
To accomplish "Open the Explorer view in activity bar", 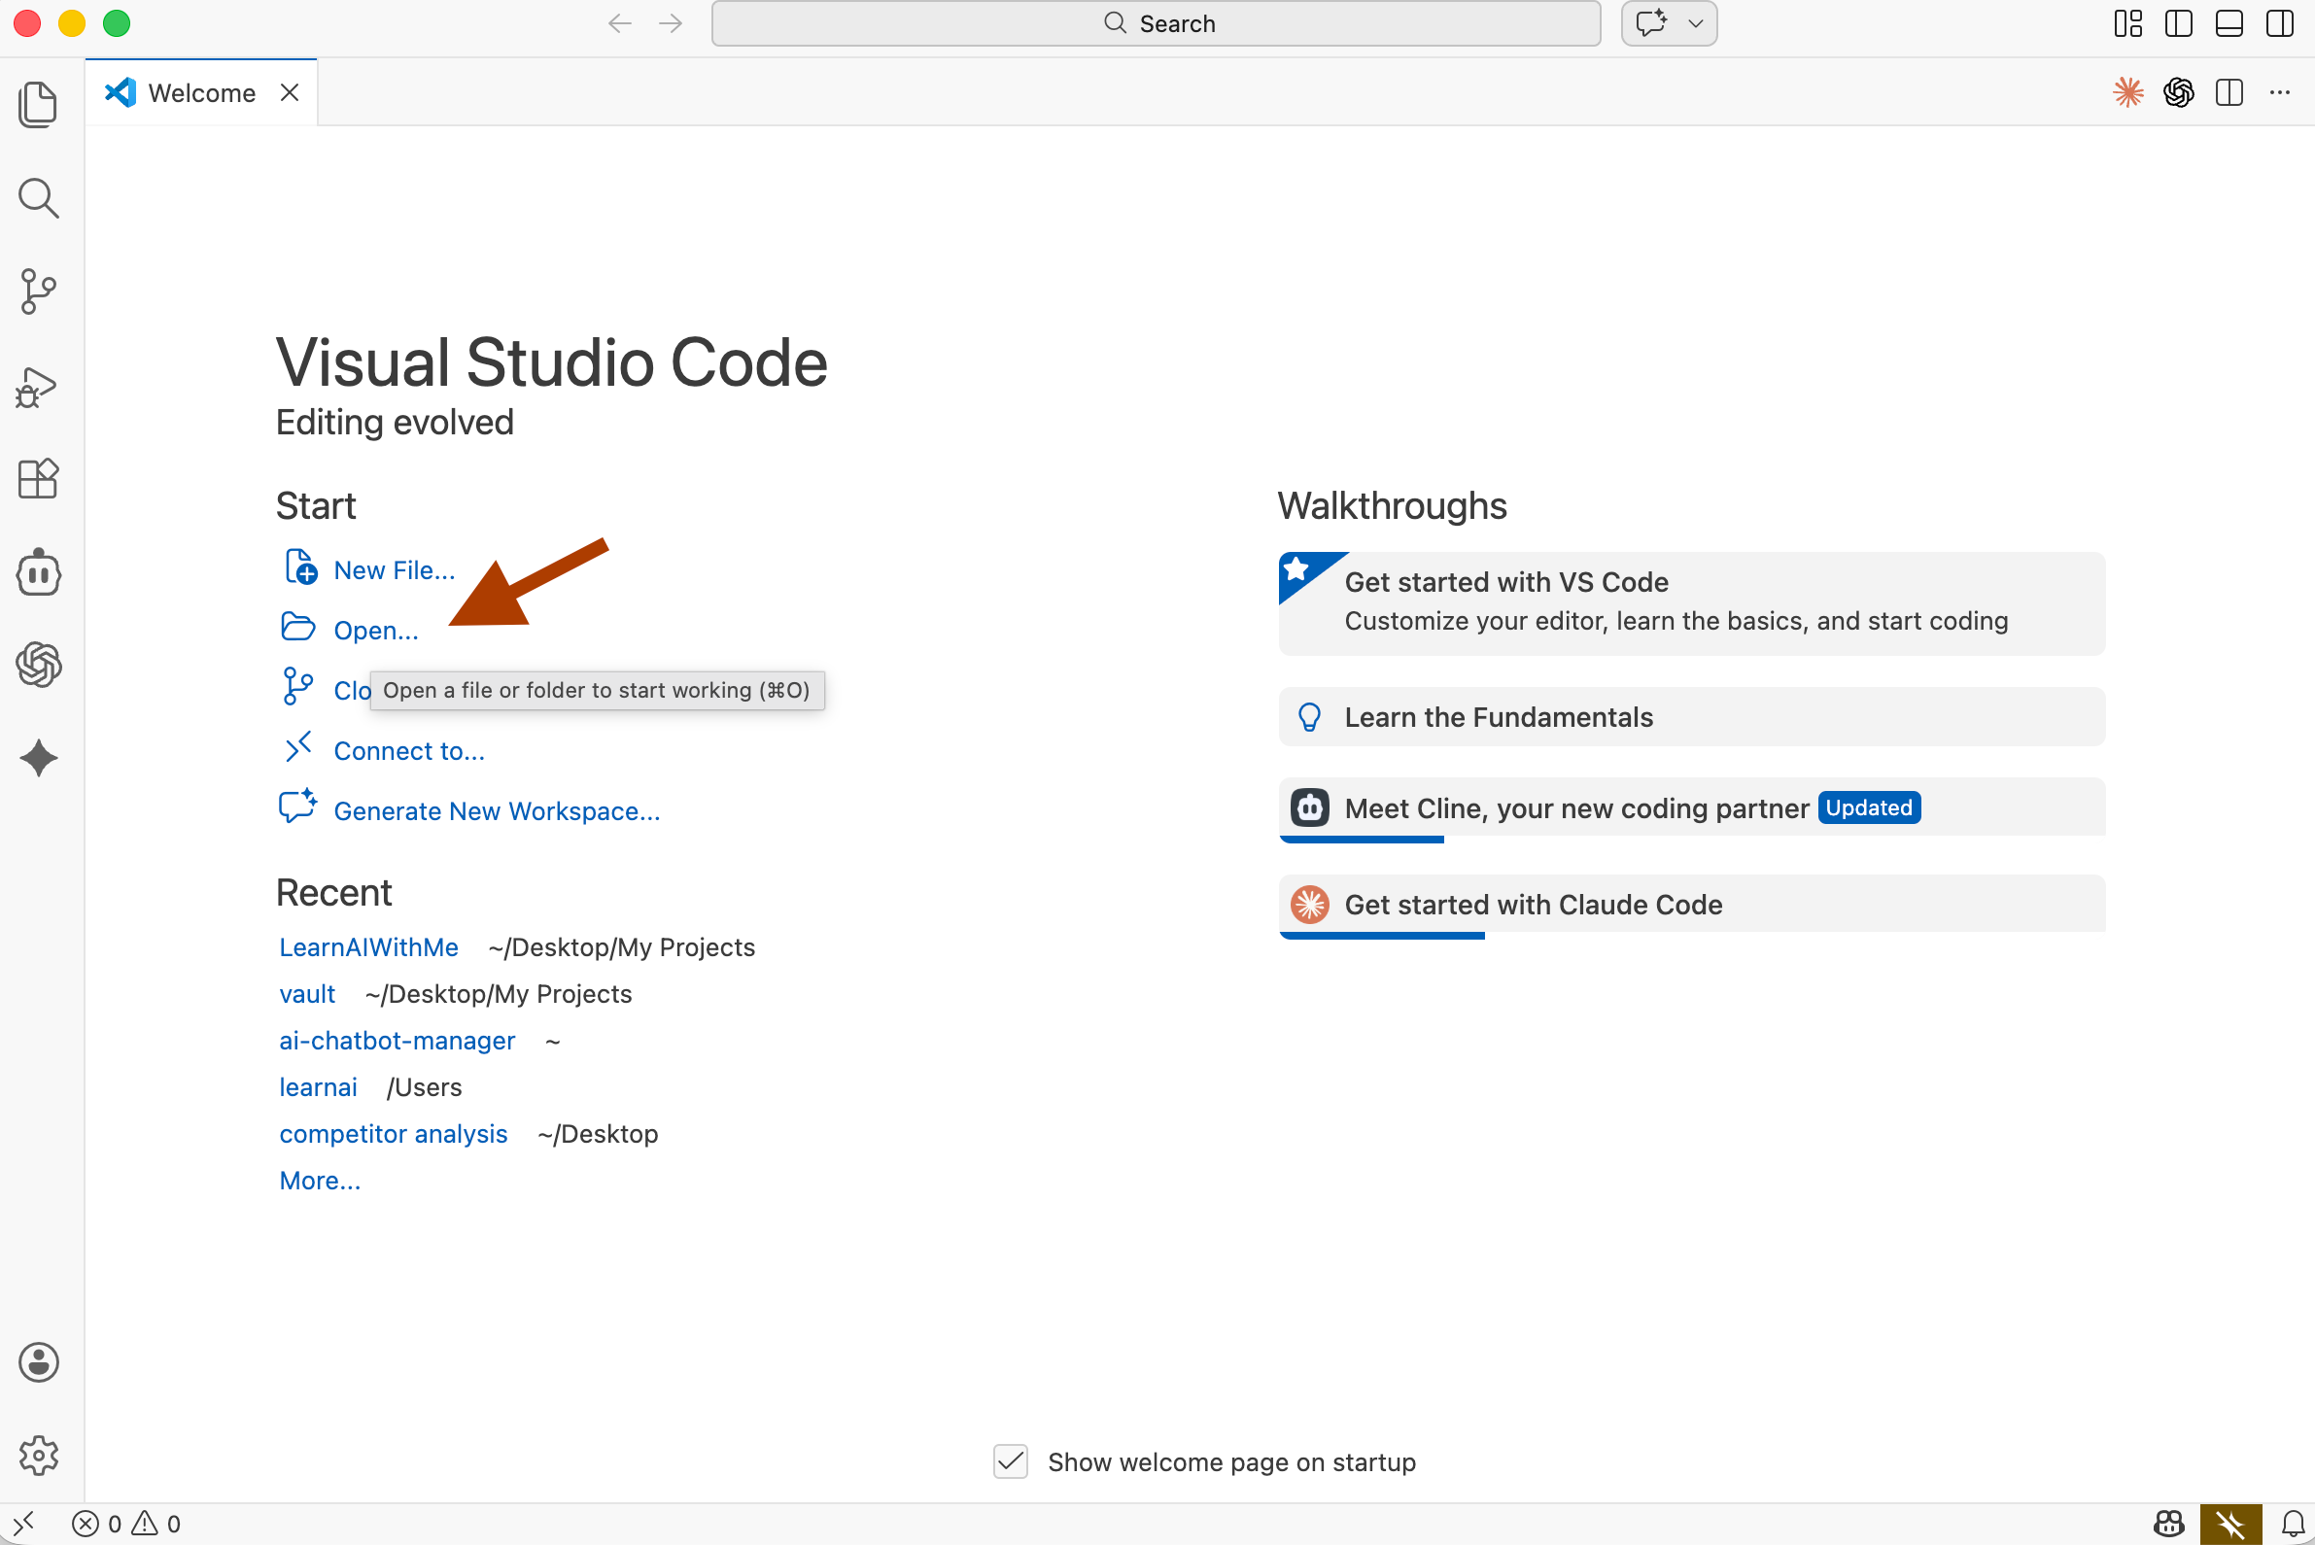I will click(x=38, y=104).
